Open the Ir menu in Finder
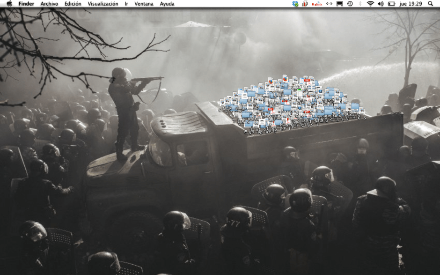440x275 pixels. coord(125,4)
